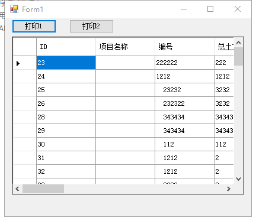The width and height of the screenshot is (256, 221).
Task: Select the cell with ID 28
Action: pyautogui.click(x=66, y=117)
